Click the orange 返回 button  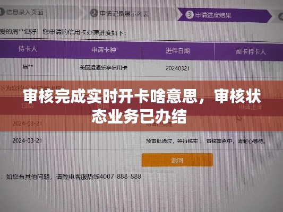click(x=177, y=160)
